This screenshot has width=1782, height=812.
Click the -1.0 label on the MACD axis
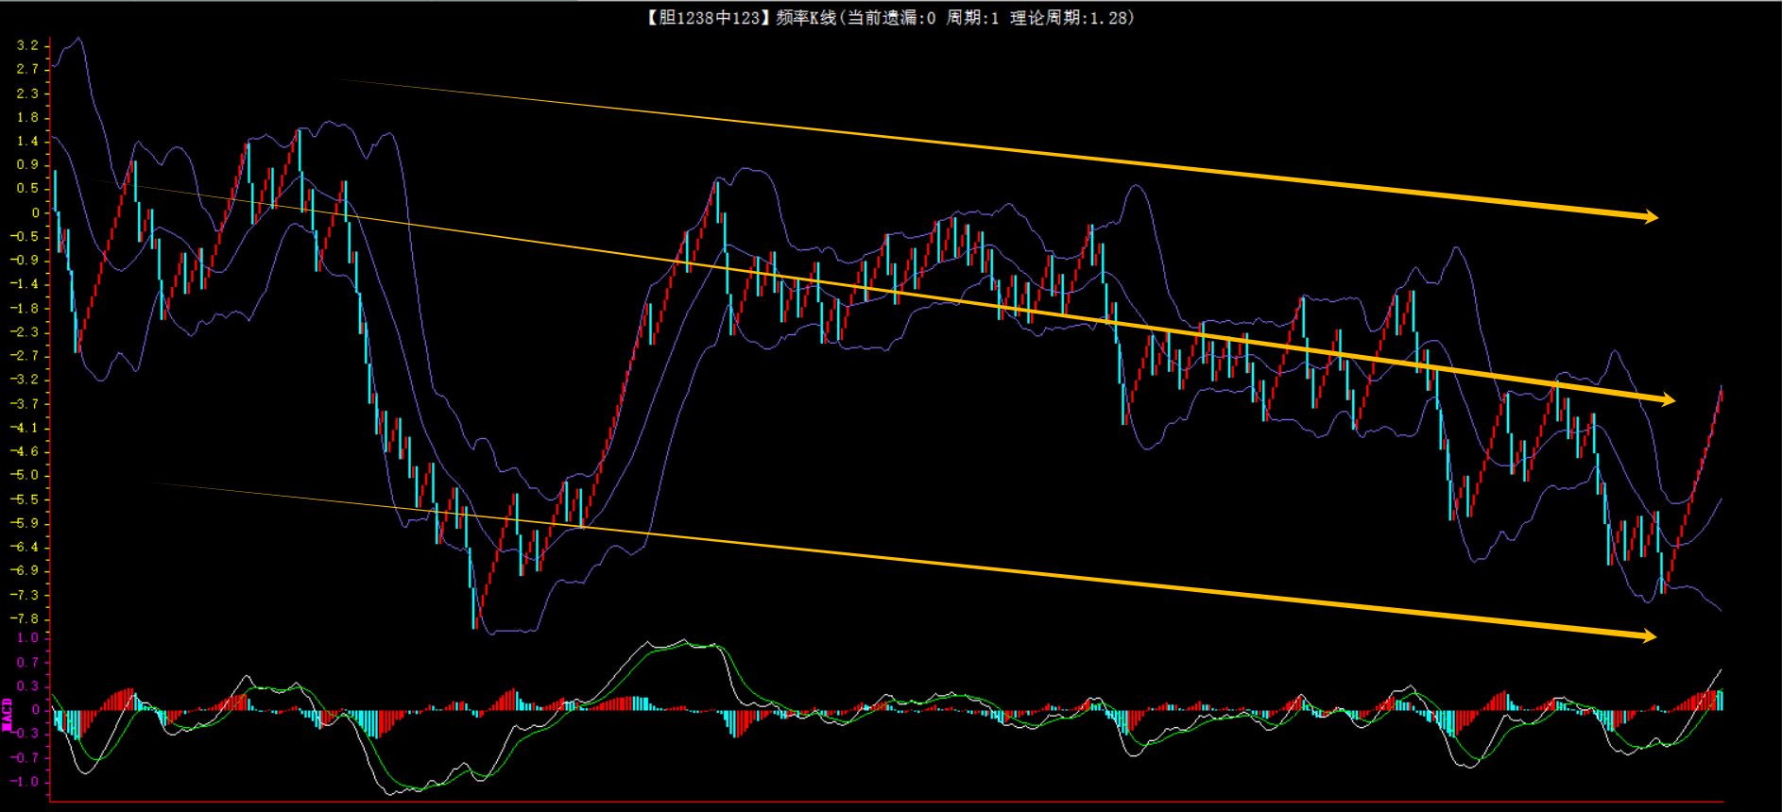pos(25,782)
